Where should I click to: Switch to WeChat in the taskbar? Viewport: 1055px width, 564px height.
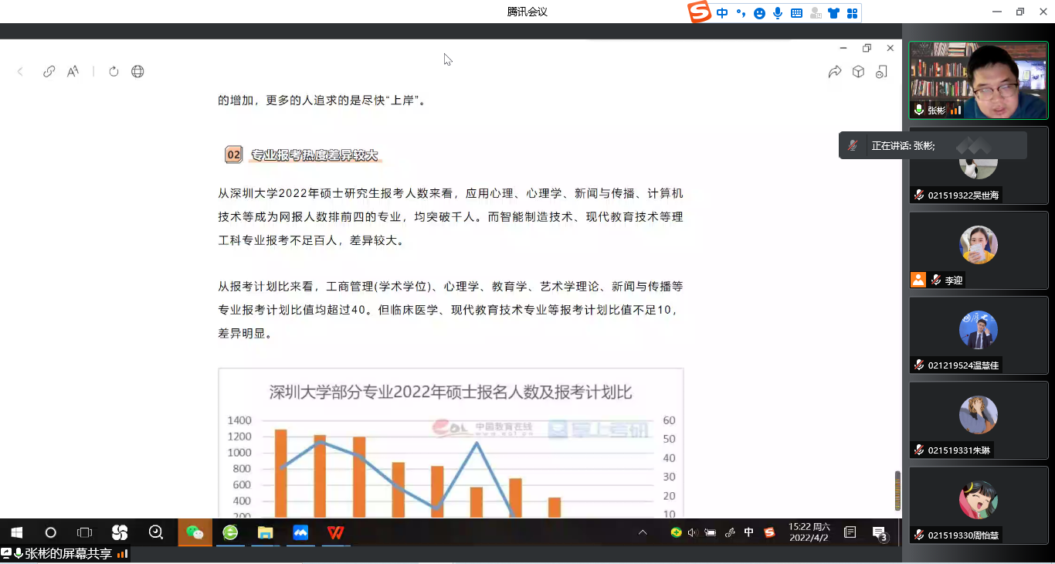click(x=195, y=532)
